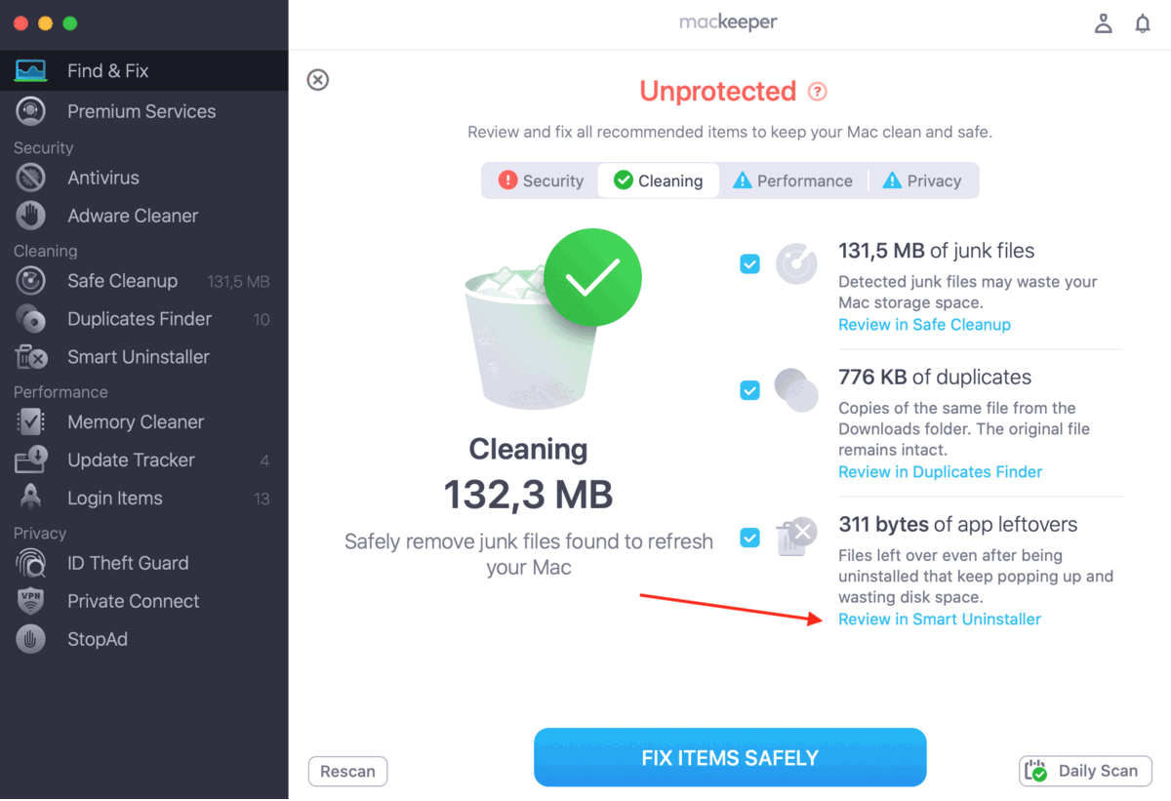Viewport: 1171px width, 801px height.
Task: Click Review in Smart Uninstaller link
Action: [940, 620]
